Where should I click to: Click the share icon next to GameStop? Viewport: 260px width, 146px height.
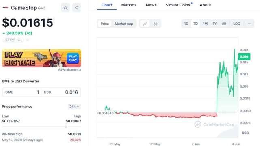click(x=77, y=8)
